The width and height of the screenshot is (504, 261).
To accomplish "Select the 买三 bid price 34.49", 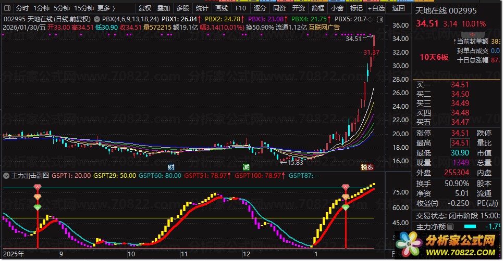I will 460,103.
